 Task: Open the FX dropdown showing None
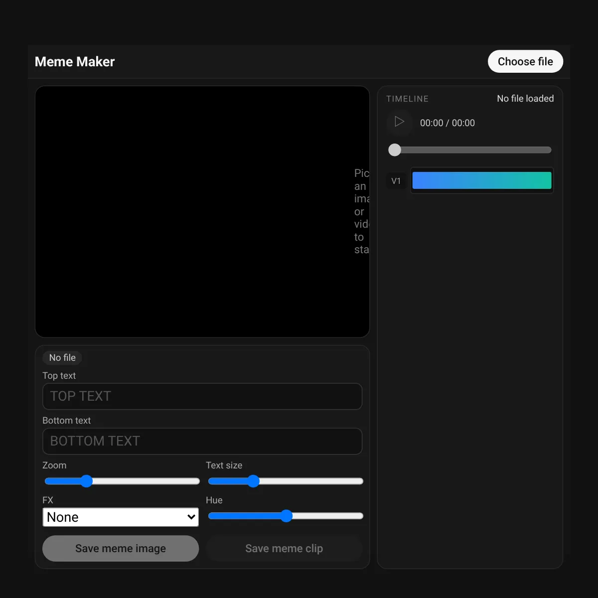pyautogui.click(x=121, y=517)
